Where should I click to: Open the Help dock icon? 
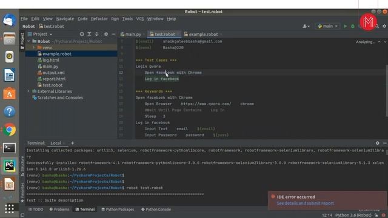click(9, 111)
